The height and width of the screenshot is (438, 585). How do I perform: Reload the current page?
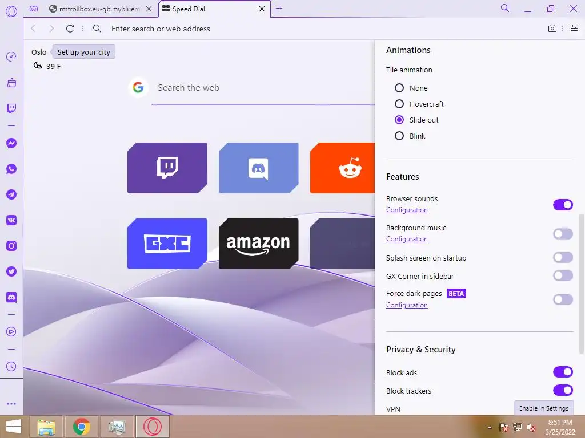pyautogui.click(x=70, y=29)
